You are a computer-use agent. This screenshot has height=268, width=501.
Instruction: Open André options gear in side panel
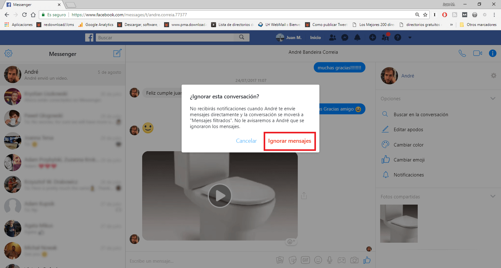tap(493, 76)
